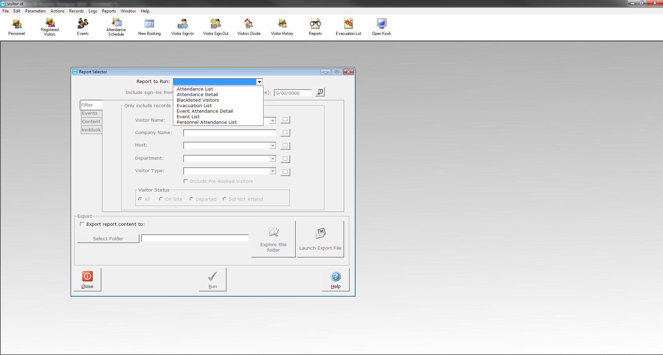Check Include Pre-Booked Visitors
Screen dimensions: 663x355
pos(186,181)
